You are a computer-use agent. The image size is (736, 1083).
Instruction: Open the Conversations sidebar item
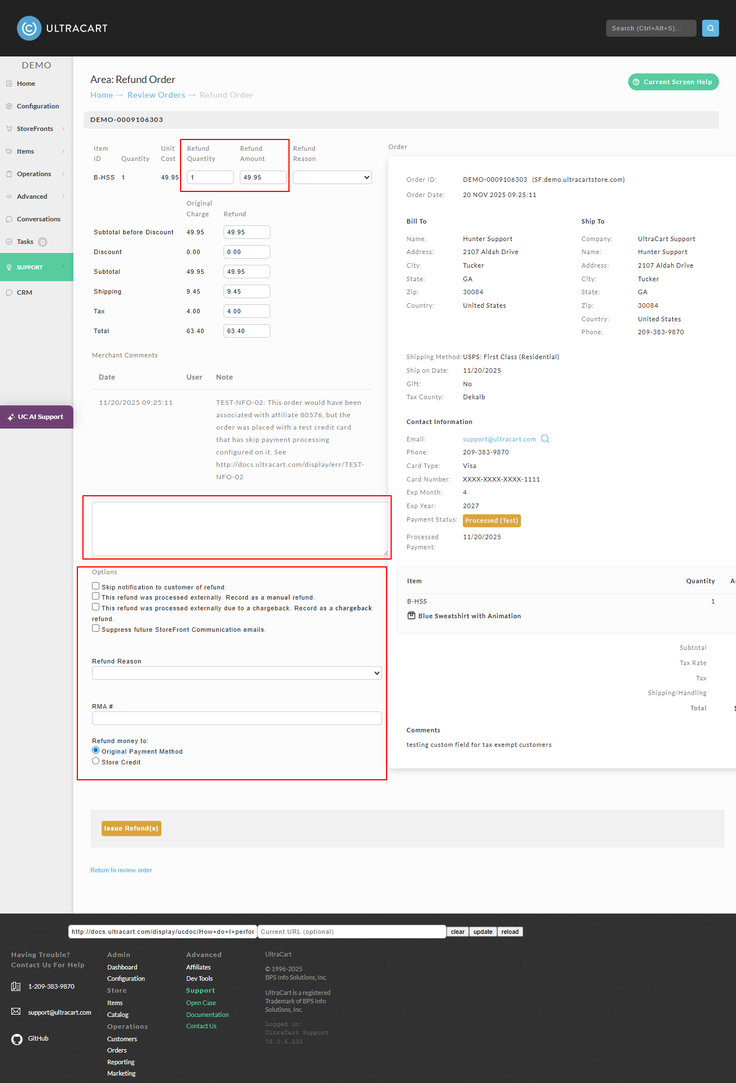[37, 219]
